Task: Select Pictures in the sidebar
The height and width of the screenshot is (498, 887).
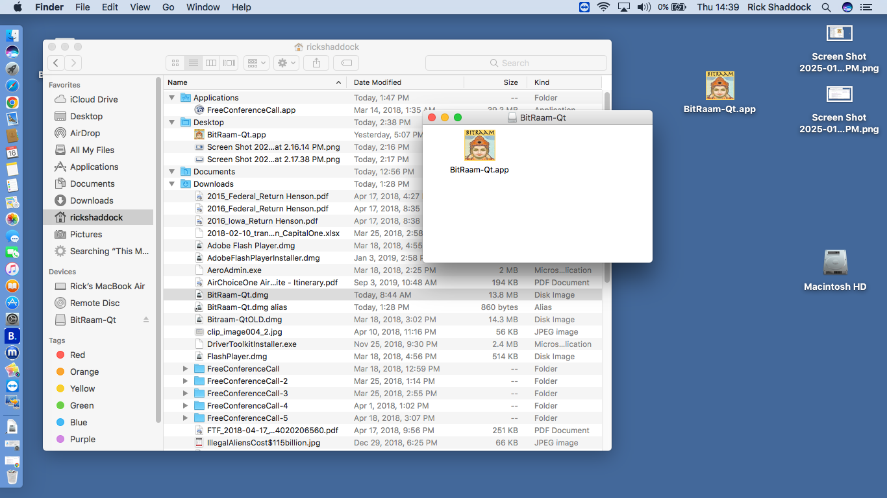Action: 86,234
